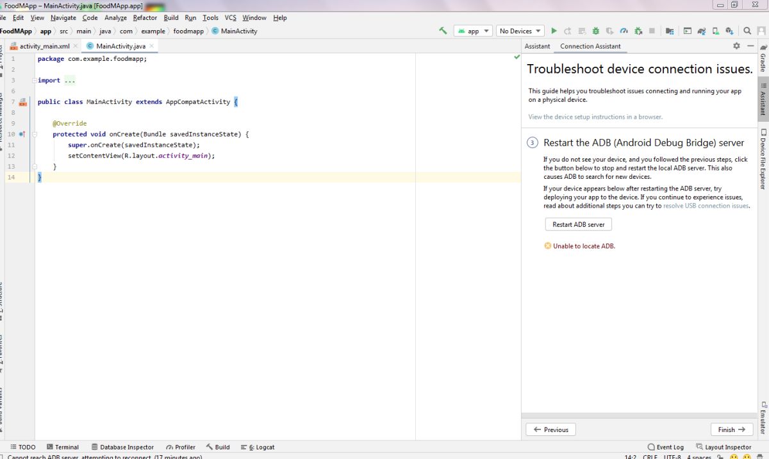Open the Layout Inspector

[x=723, y=447]
